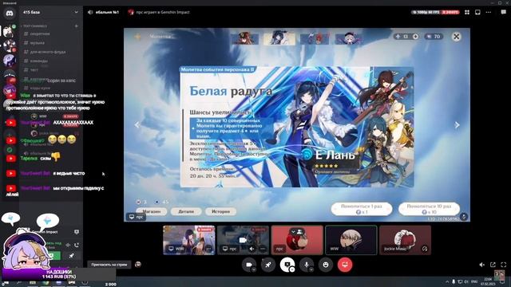Collapse the text channels category

[x=35, y=26]
